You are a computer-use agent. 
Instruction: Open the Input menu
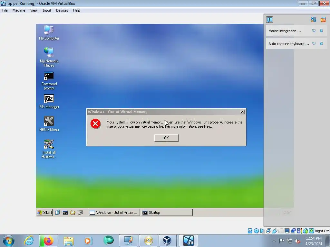point(47,10)
